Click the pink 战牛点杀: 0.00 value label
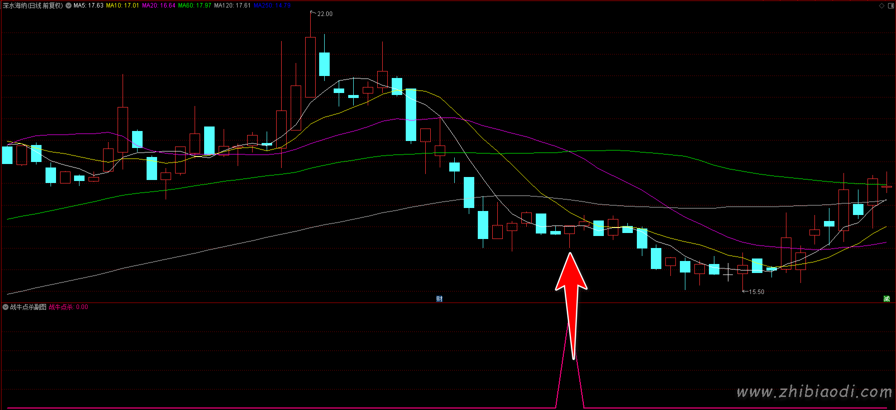 [68, 307]
